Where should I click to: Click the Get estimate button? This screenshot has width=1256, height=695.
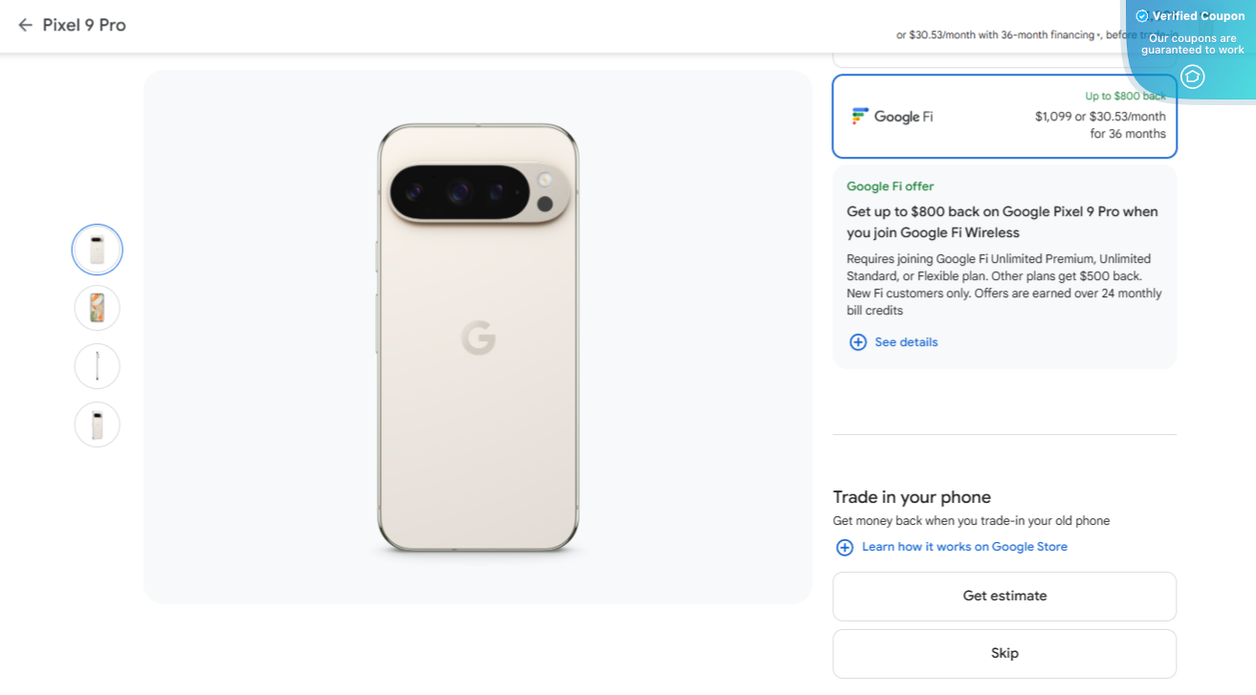point(1004,595)
